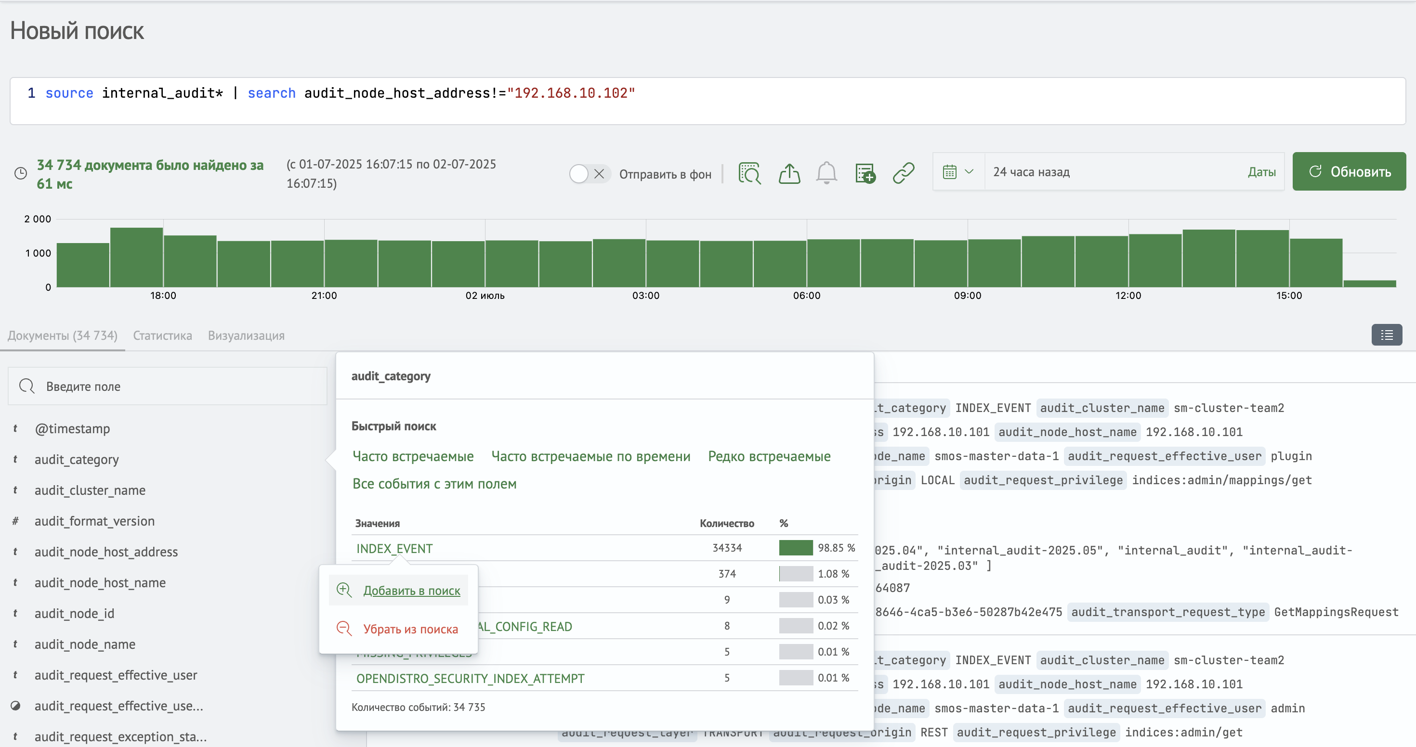1416x747 pixels.
Task: Click the histogram bar at 18:00
Action: (x=190, y=261)
